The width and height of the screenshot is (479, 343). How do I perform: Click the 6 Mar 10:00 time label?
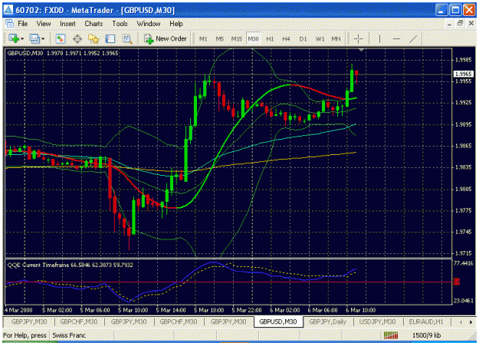(360, 310)
